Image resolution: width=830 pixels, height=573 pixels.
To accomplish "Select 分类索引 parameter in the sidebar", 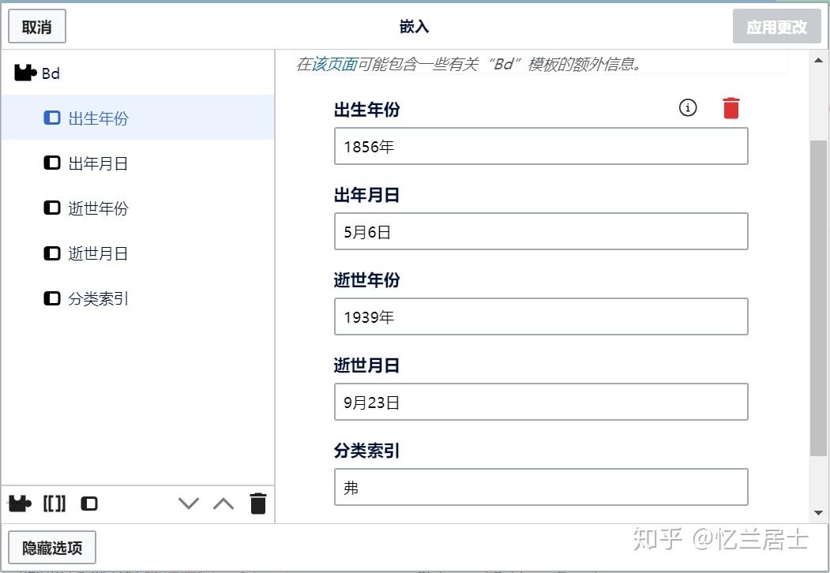I will 98,299.
